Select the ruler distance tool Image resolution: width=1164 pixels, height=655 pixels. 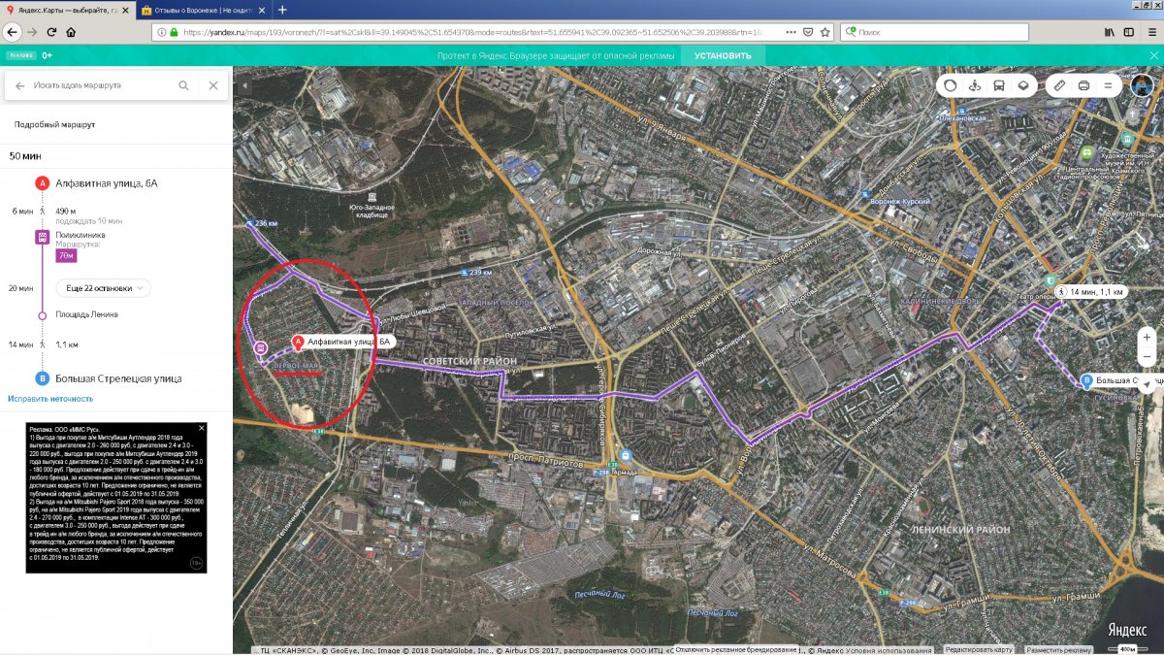pos(1060,85)
